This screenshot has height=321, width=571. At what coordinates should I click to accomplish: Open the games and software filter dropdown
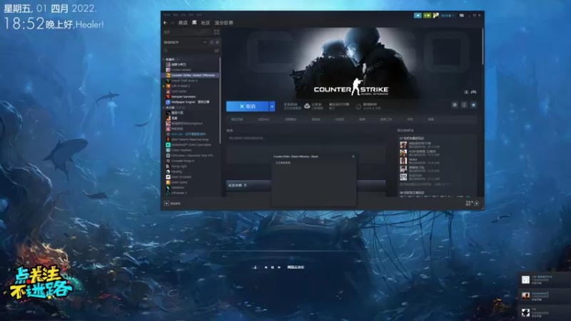[185, 42]
